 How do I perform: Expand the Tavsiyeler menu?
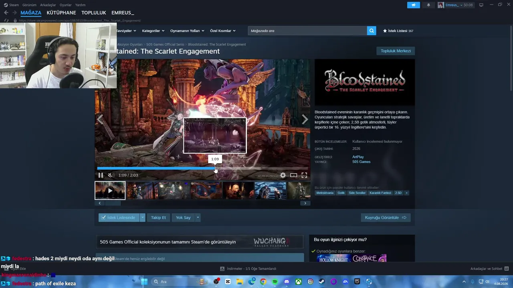(x=126, y=31)
